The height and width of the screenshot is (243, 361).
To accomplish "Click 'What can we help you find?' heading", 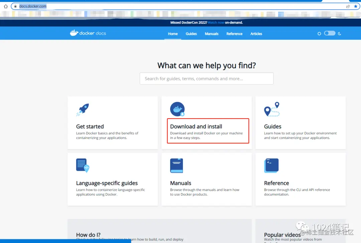I will click(207, 66).
